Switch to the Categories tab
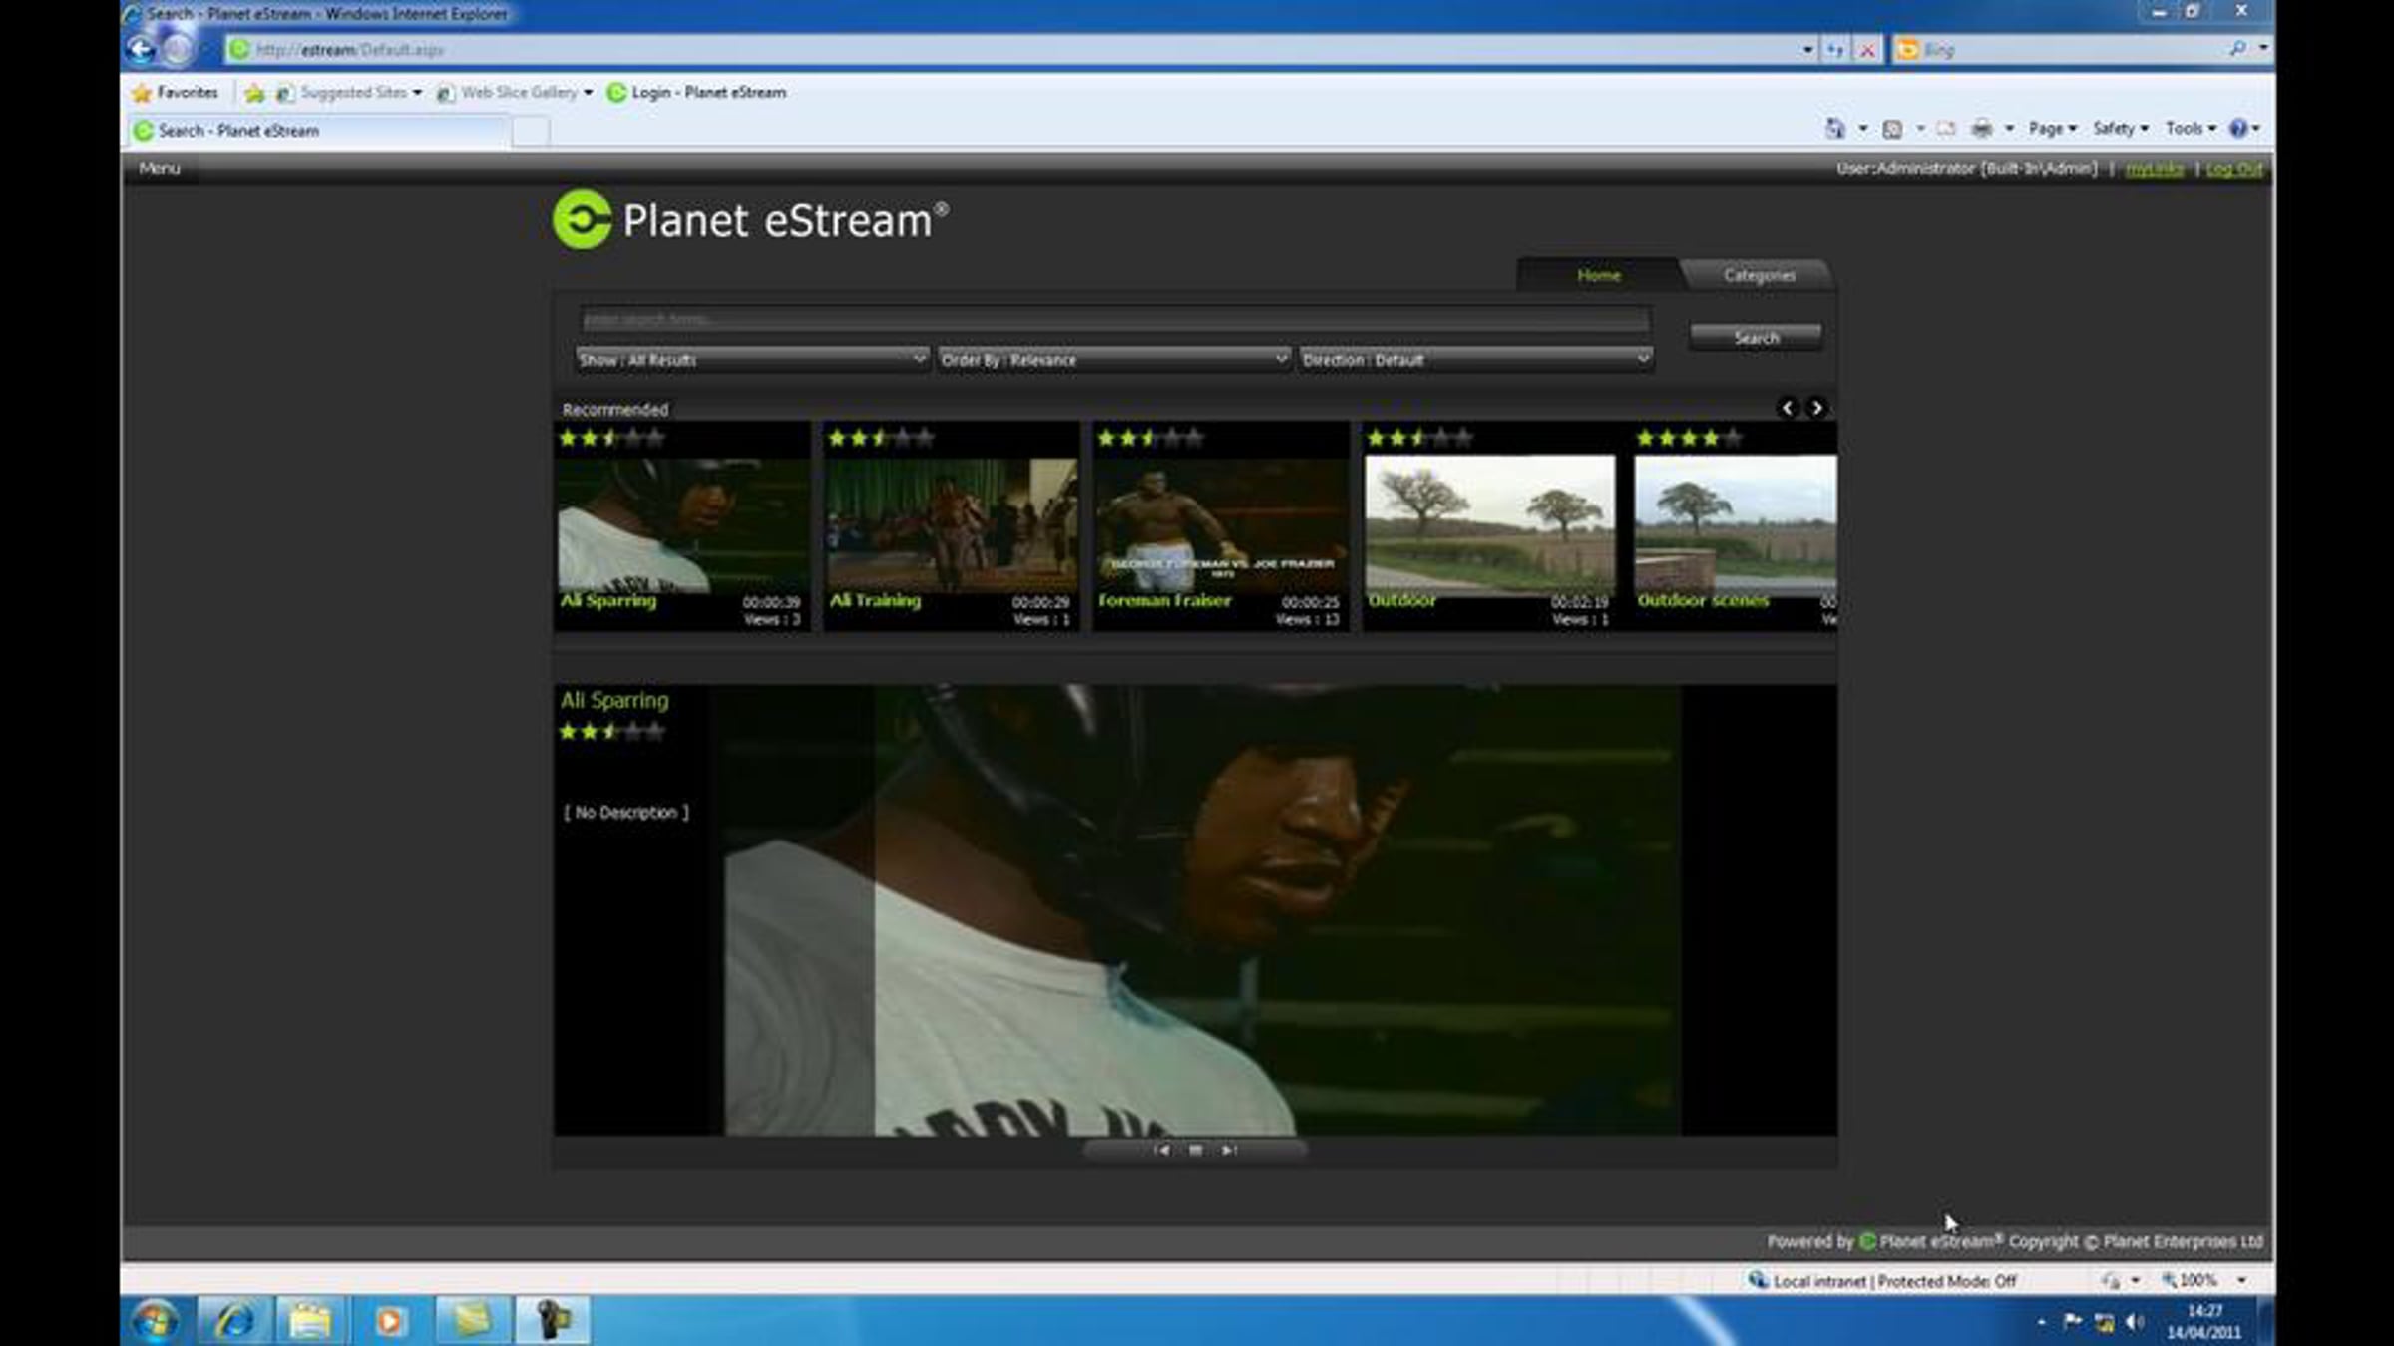This screenshot has width=2394, height=1346. 1758,275
